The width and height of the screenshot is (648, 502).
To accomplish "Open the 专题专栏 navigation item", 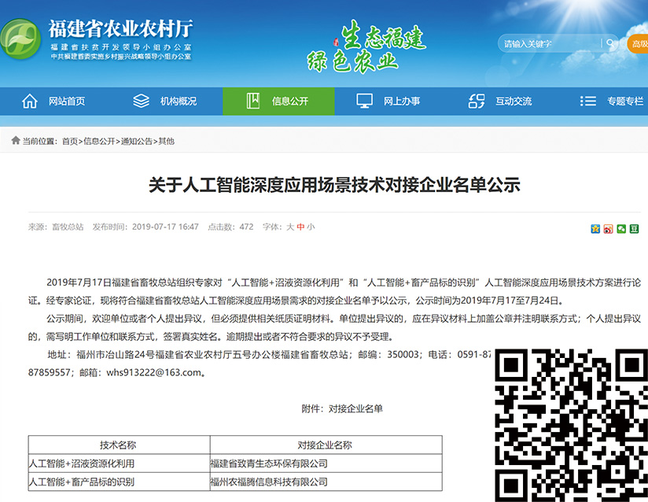I will tap(624, 102).
